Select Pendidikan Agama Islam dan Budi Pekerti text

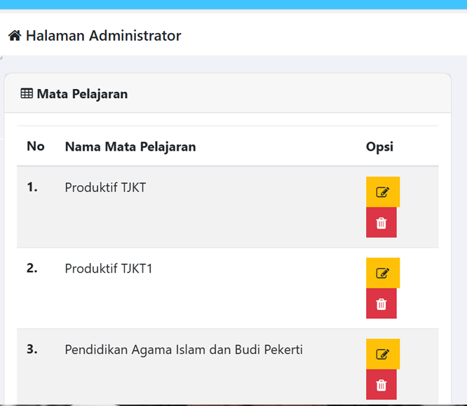click(184, 350)
